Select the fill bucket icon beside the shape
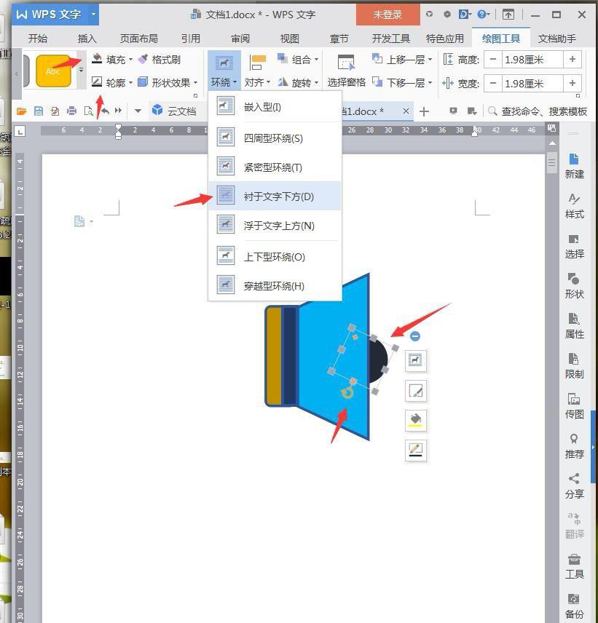Viewport: 598px width, 623px height. 415,420
